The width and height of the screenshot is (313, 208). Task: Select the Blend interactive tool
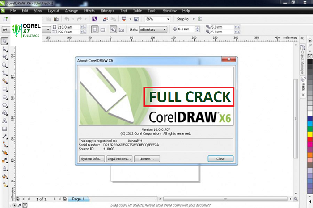pyautogui.click(x=5, y=153)
